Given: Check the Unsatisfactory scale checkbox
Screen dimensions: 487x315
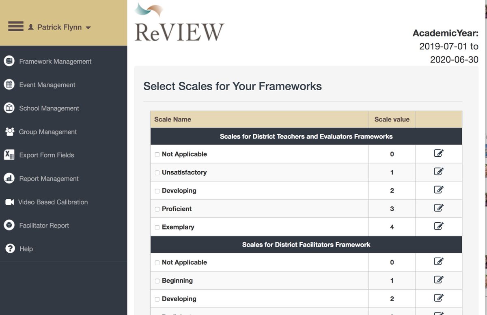Looking at the screenshot, I should coord(157,173).
